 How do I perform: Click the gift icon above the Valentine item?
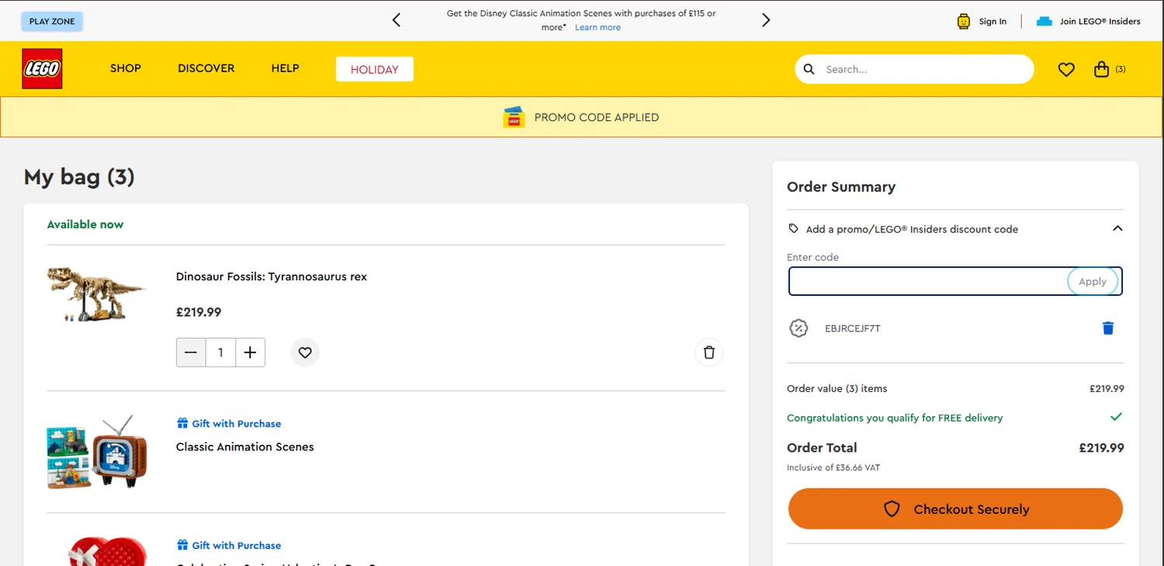182,545
